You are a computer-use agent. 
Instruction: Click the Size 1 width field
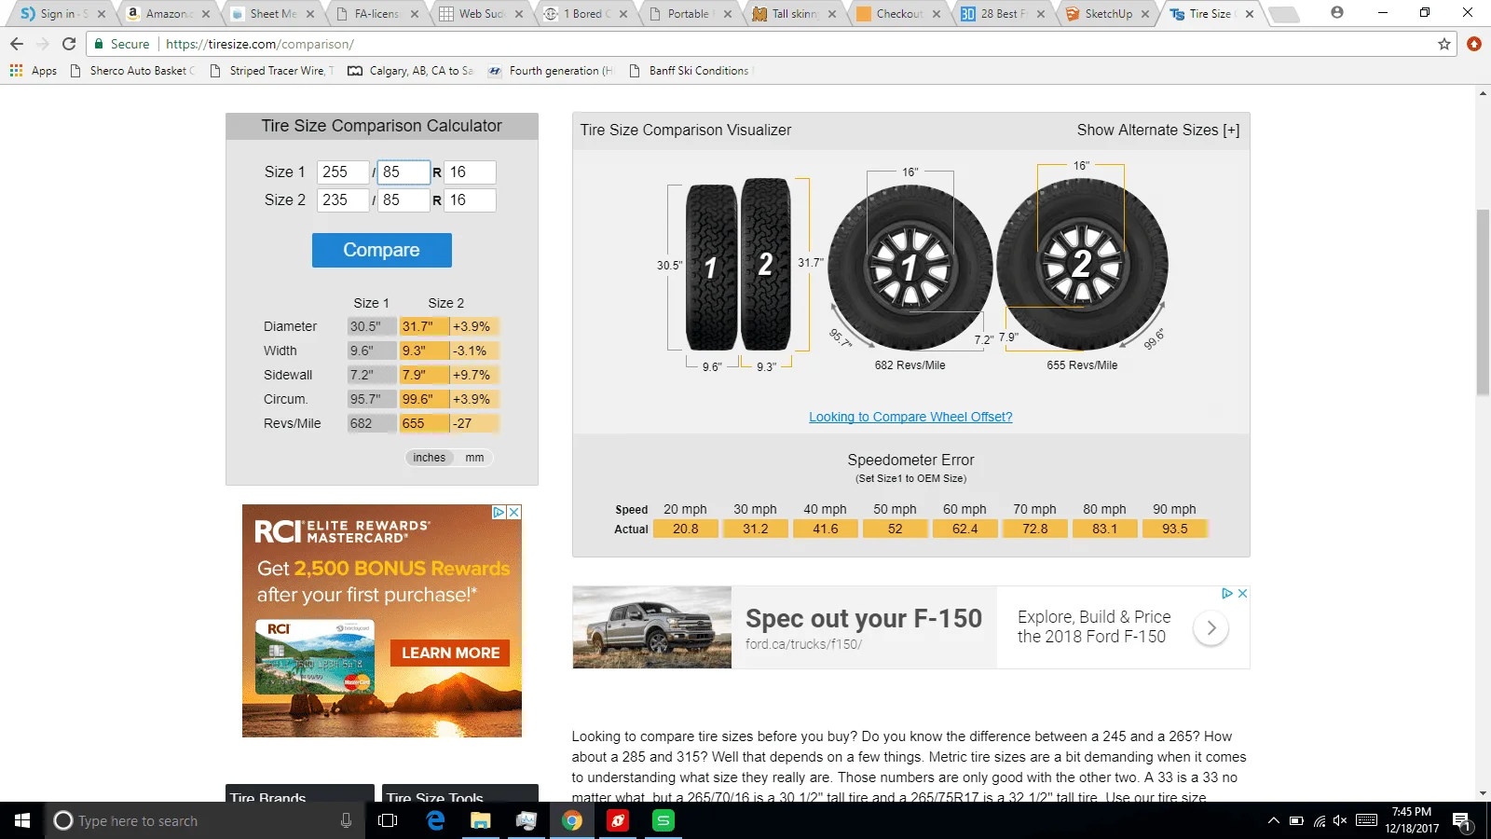(342, 172)
